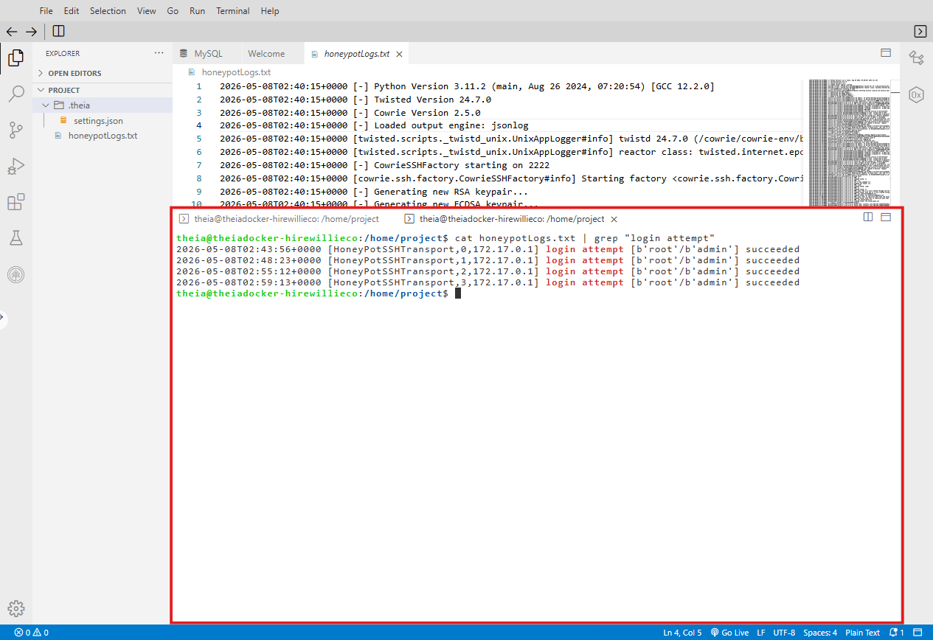This screenshot has height=640, width=933.
Task: Open the Search view icon
Action: (15, 94)
